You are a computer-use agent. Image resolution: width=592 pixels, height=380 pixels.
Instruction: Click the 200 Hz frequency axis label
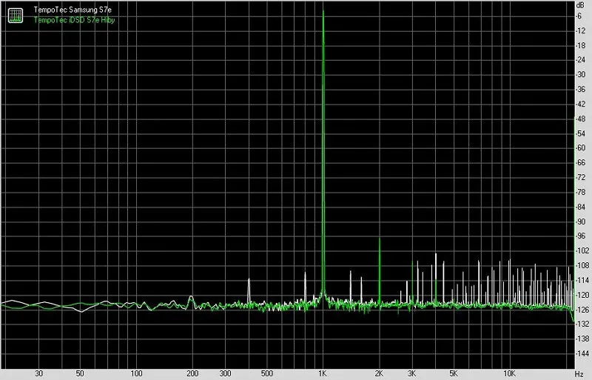[x=192, y=373]
